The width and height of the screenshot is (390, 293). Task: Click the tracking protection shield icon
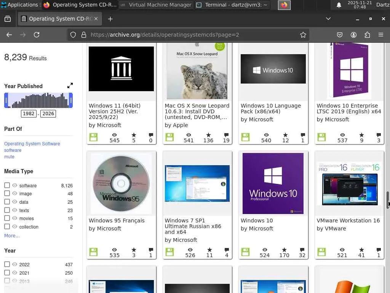point(73,35)
